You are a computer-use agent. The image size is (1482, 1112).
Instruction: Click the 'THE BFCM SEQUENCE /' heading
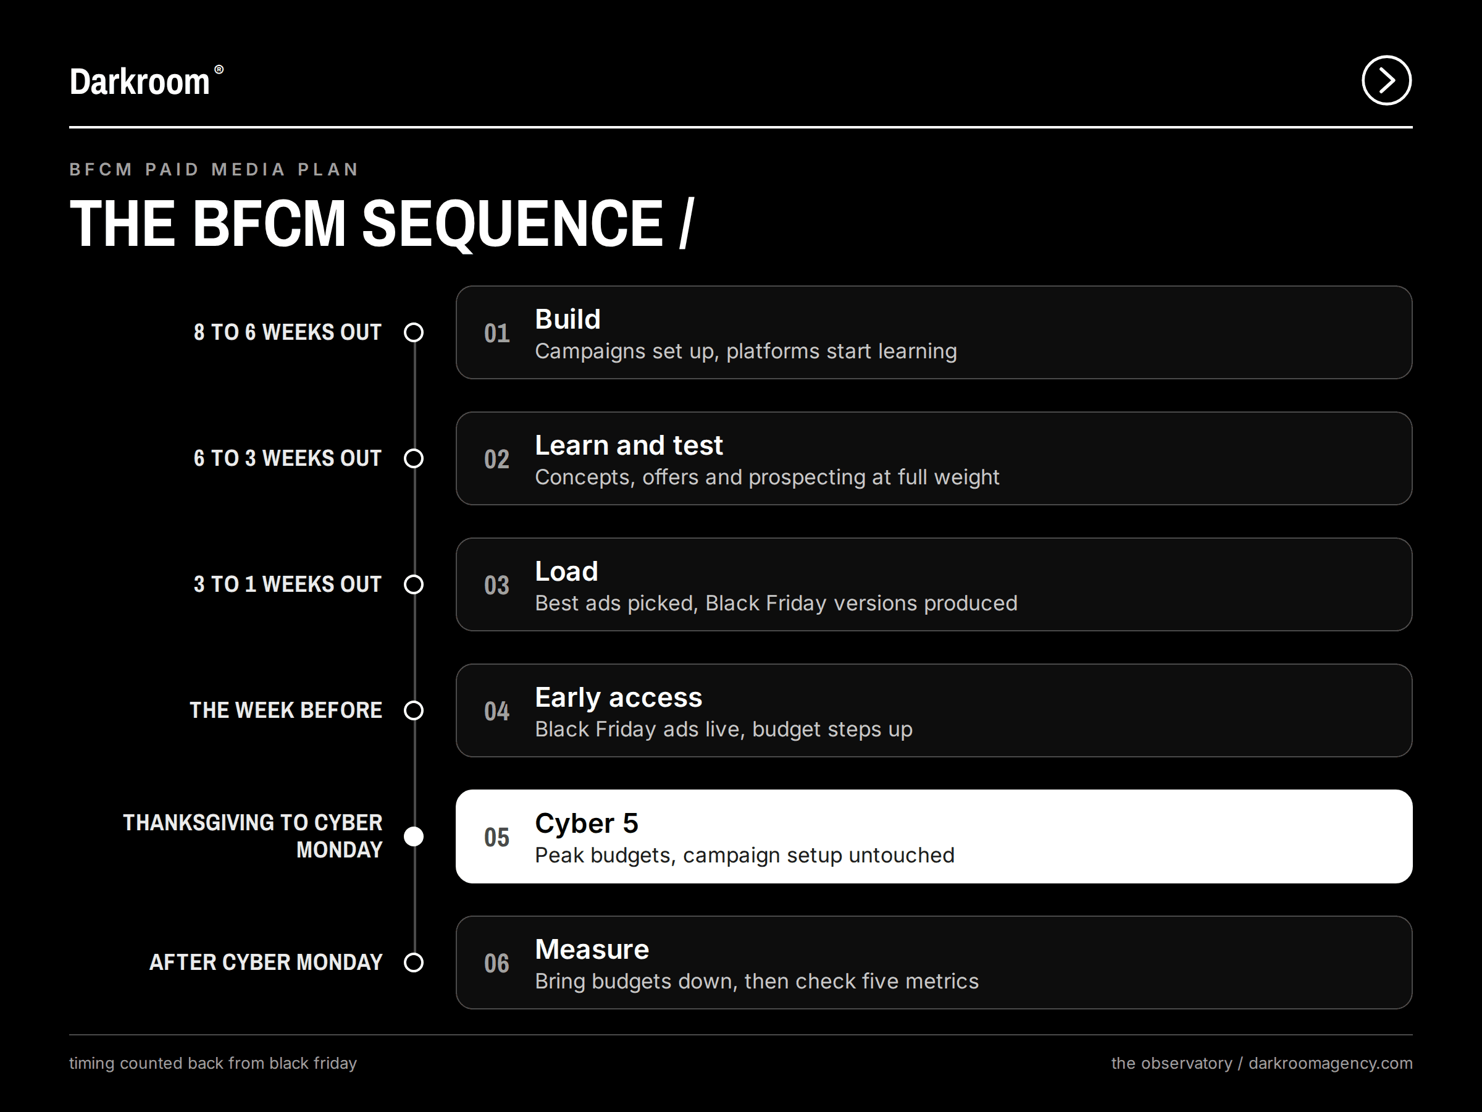[382, 223]
